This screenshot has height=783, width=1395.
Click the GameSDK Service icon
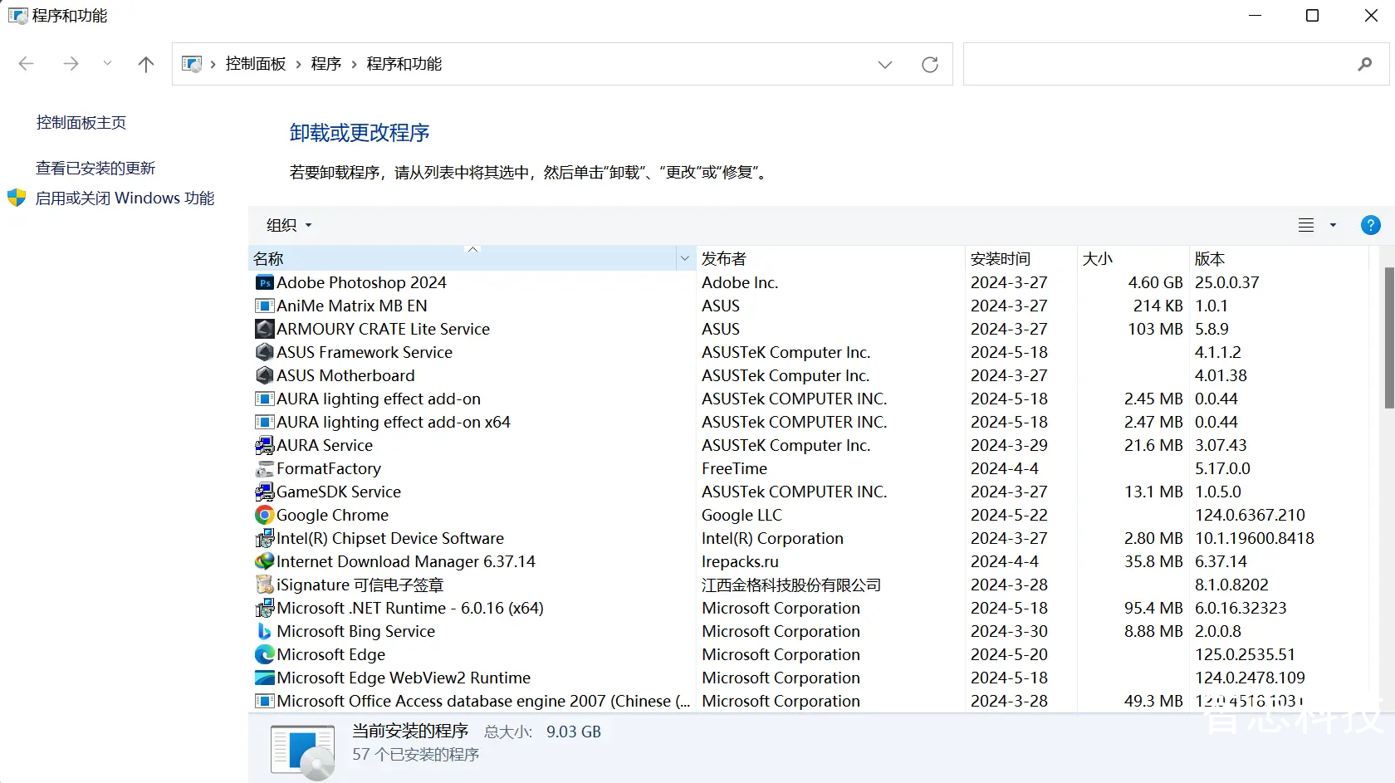click(x=264, y=492)
